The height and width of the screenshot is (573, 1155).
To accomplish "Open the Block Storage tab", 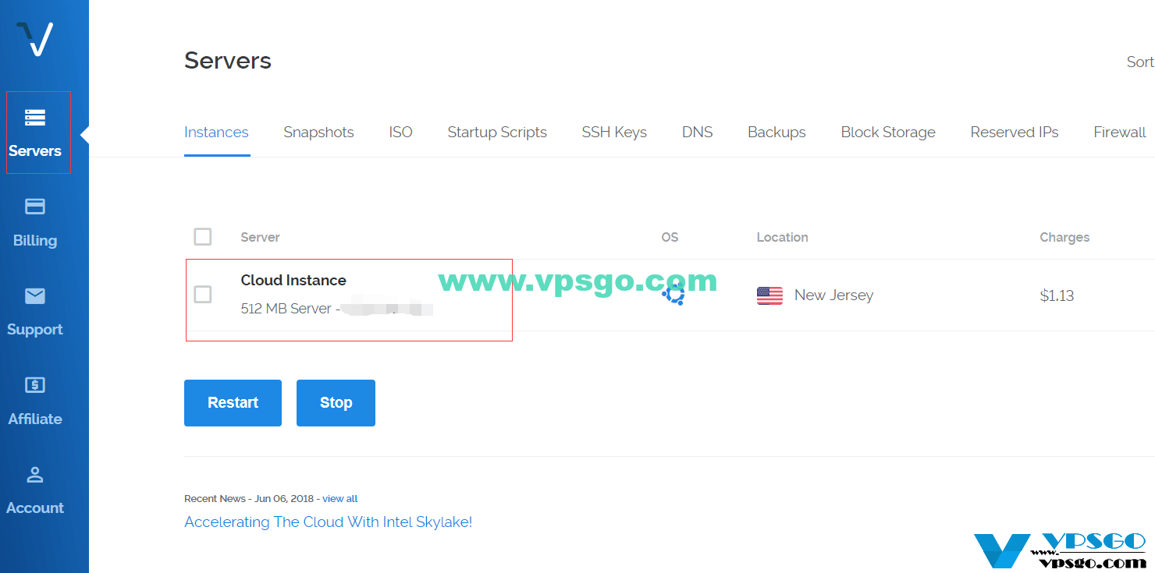I will (888, 133).
